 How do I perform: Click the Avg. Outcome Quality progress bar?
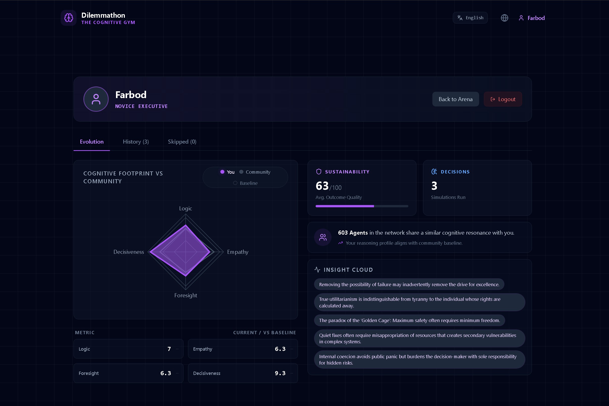click(x=362, y=206)
